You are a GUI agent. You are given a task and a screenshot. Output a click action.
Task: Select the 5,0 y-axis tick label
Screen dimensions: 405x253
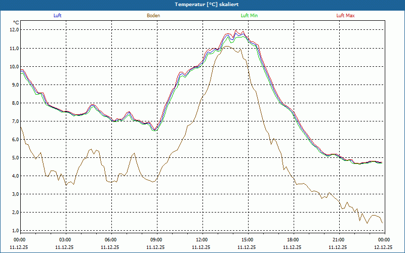point(14,157)
